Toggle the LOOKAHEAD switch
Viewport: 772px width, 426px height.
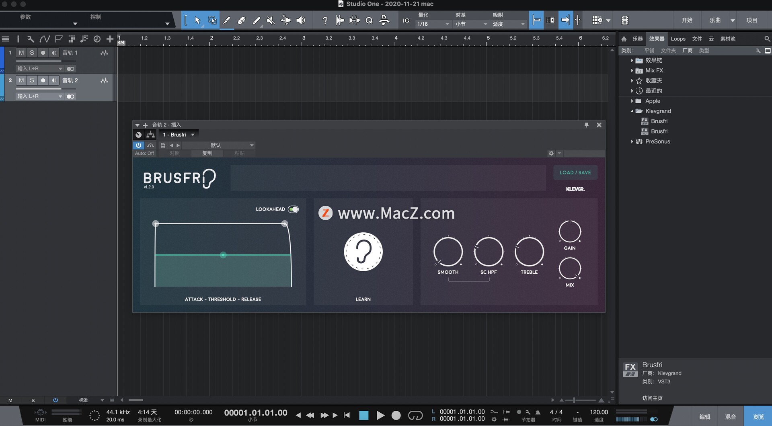[294, 209]
